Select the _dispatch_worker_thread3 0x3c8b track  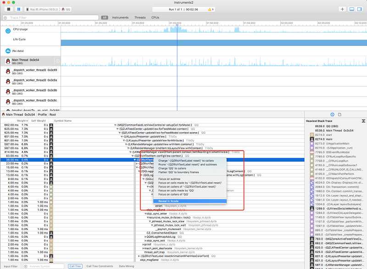click(x=30, y=91)
